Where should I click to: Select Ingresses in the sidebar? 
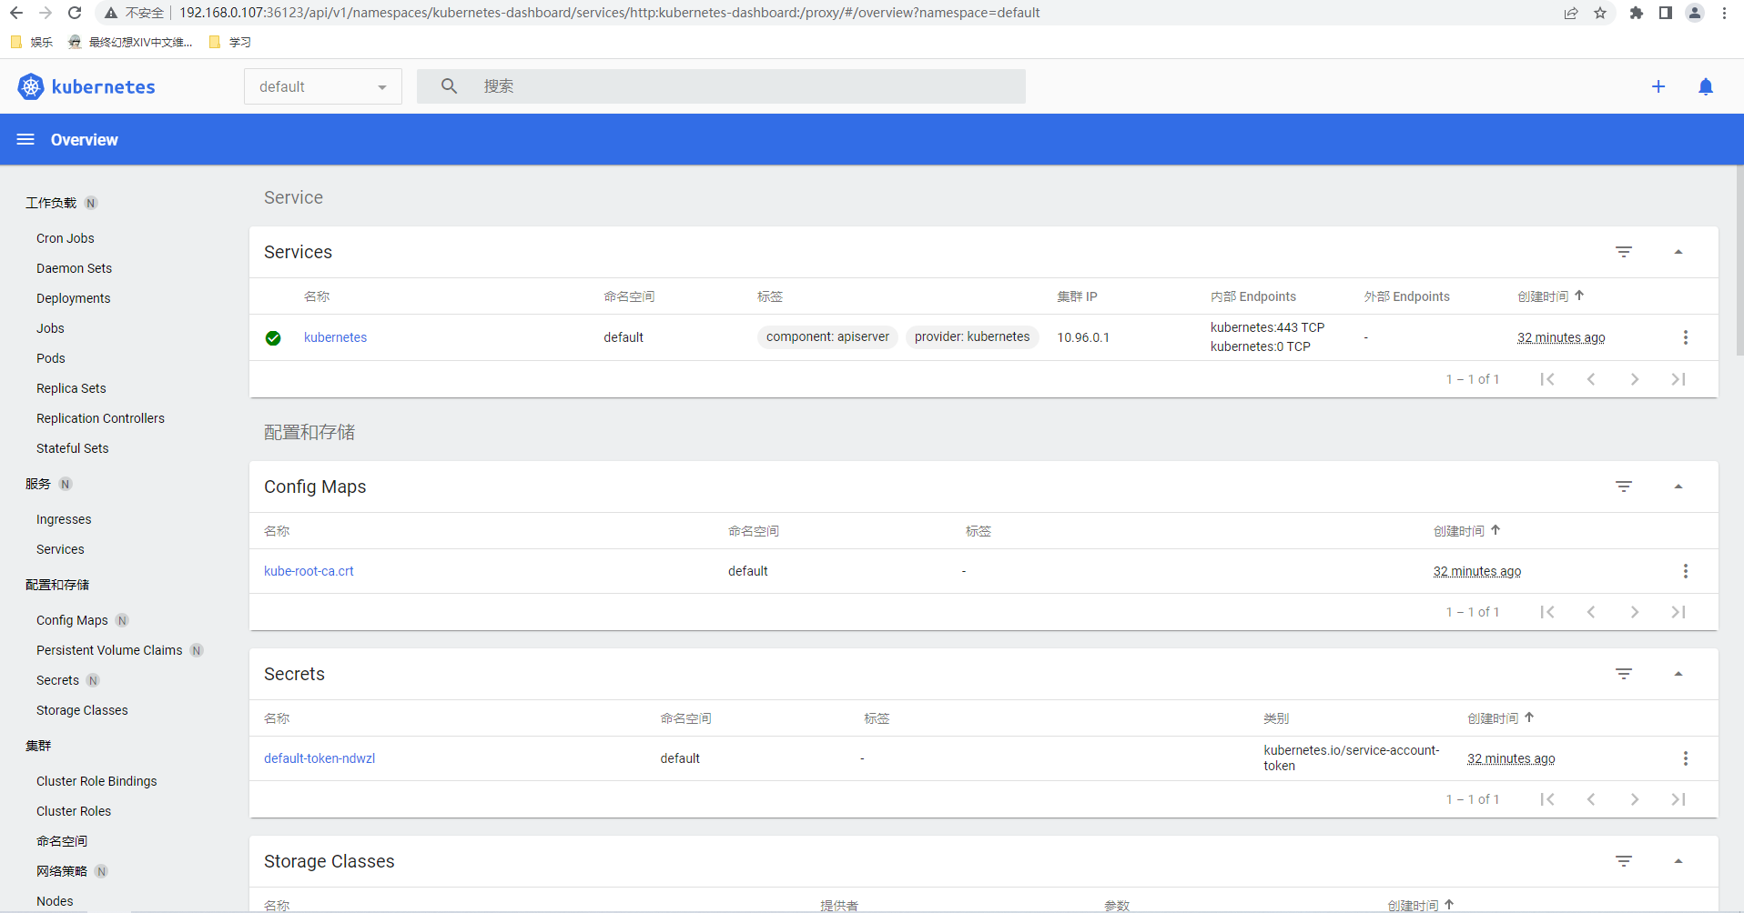click(63, 519)
